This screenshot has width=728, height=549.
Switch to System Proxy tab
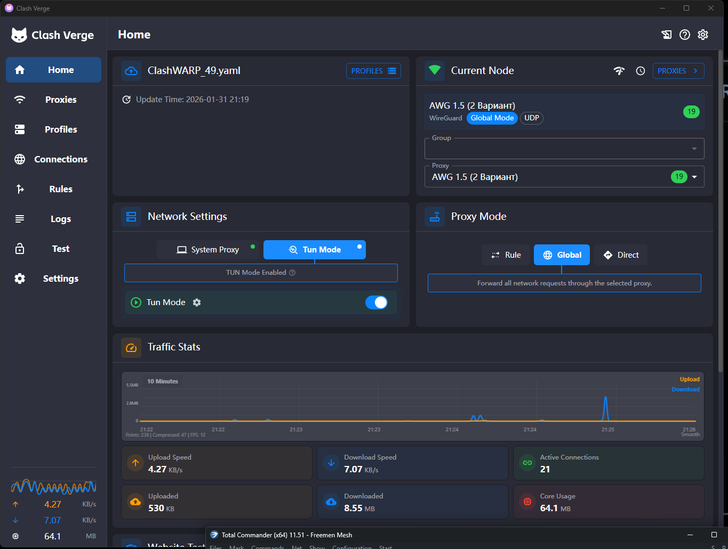[x=208, y=250]
